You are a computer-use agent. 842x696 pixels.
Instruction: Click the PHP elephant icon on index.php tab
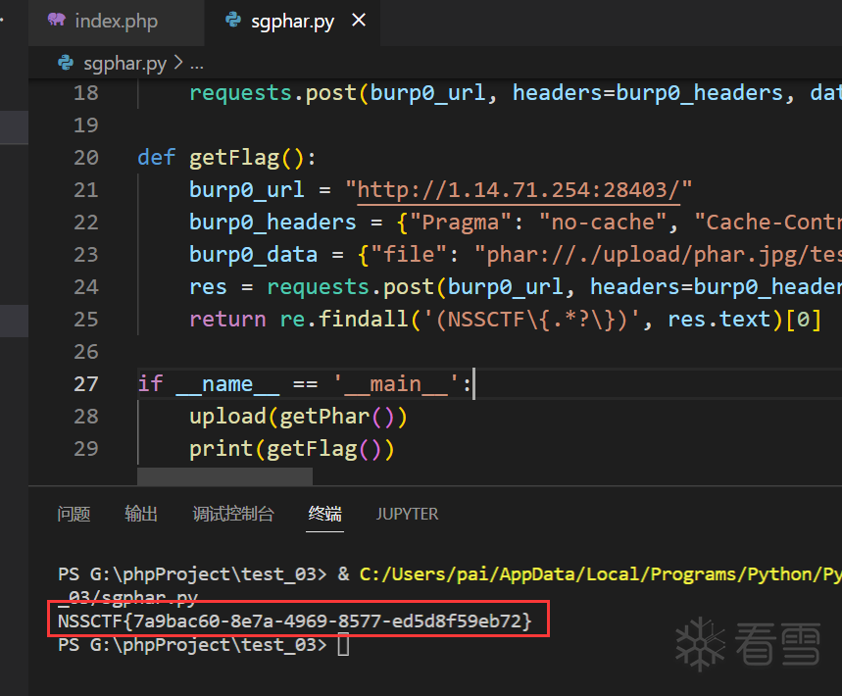tap(57, 21)
